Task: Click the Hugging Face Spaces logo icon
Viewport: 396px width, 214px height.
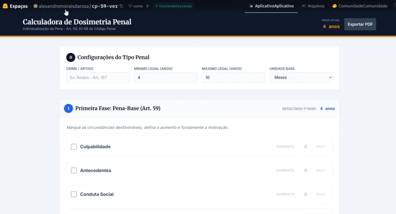Action: click(x=5, y=6)
